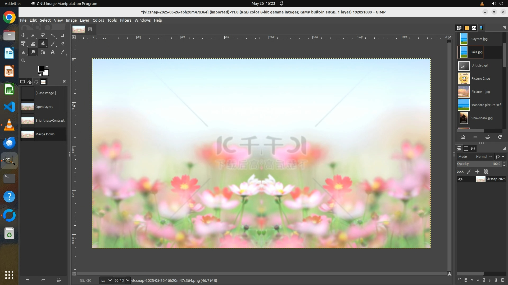Hide the vlcsnap layer with eye icon
Image resolution: width=508 pixels, height=285 pixels.
point(460,179)
